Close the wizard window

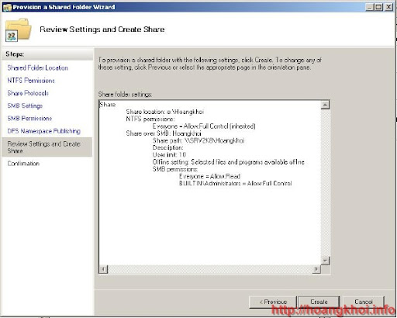[x=388, y=7]
